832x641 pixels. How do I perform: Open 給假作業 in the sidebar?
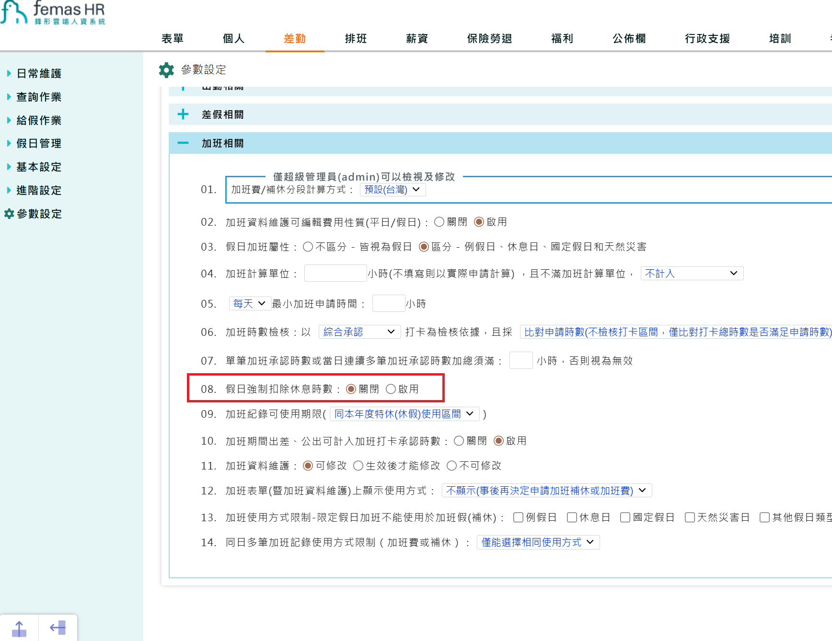pyautogui.click(x=39, y=120)
